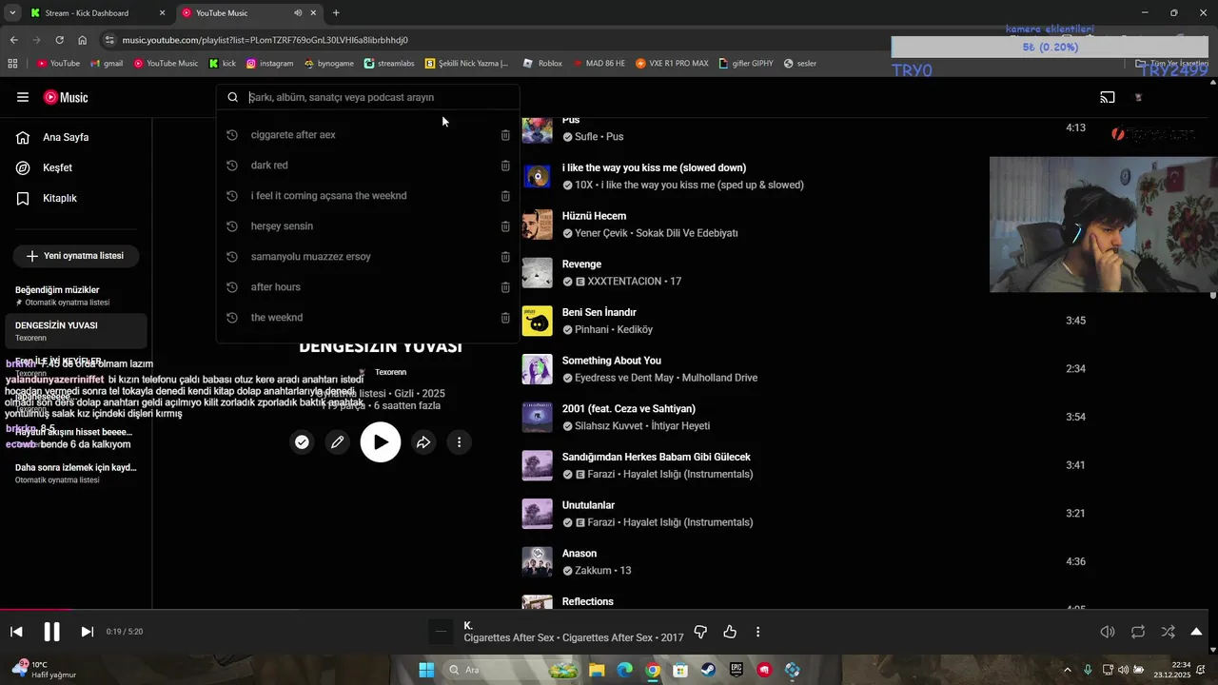Delete 'after hours' from search history
The height and width of the screenshot is (685, 1218).
[505, 287]
